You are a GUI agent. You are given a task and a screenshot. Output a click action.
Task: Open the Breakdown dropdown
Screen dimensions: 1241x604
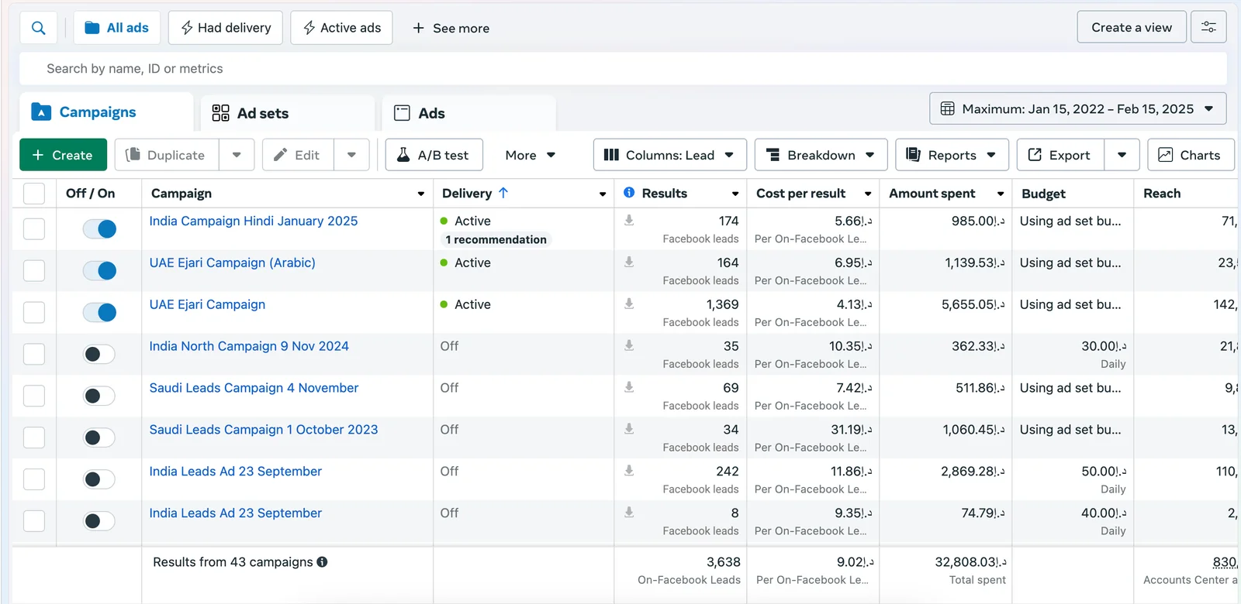click(821, 155)
